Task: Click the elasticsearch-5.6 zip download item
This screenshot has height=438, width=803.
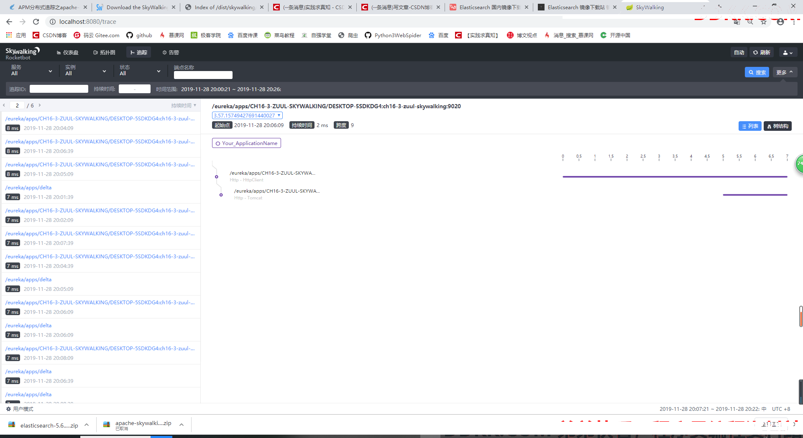Action: (x=43, y=425)
